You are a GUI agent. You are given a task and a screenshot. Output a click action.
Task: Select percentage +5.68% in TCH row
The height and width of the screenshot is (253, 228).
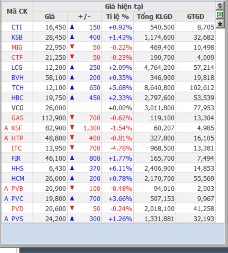(120, 88)
